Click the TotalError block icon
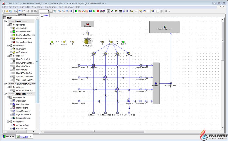The image size is (228, 141). [x=156, y=83]
